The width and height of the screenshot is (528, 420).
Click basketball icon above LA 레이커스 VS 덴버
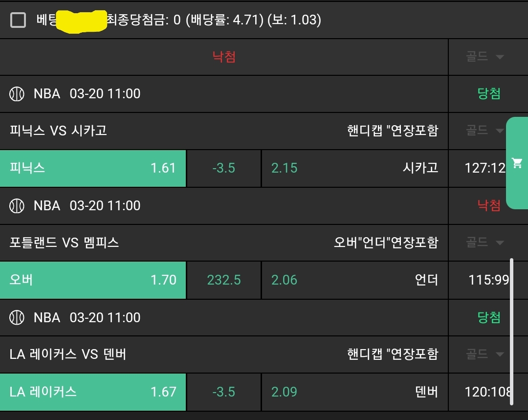[x=17, y=318]
